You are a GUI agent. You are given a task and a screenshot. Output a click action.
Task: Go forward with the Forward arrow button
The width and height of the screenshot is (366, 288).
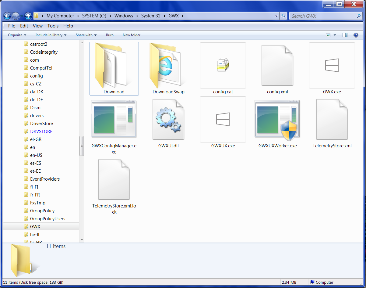[x=16, y=16]
